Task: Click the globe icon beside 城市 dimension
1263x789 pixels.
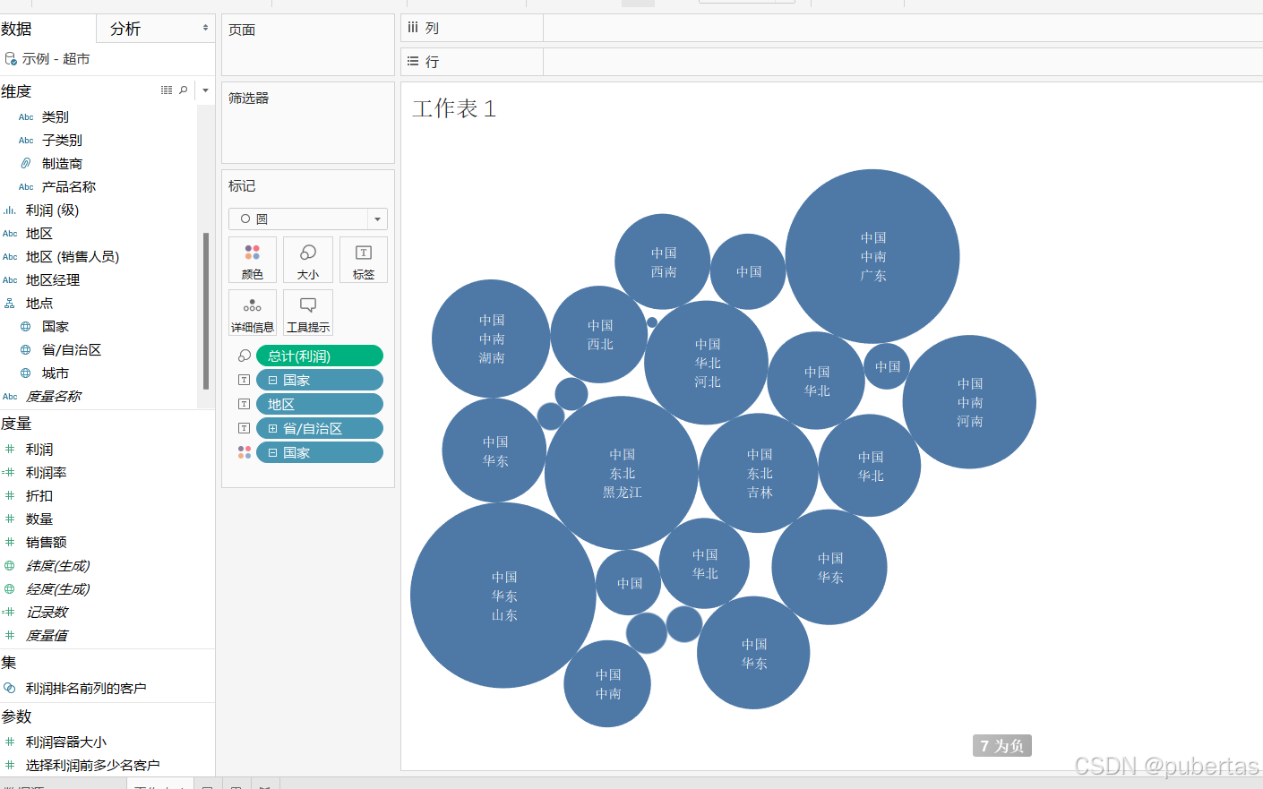Action: pyautogui.click(x=26, y=373)
